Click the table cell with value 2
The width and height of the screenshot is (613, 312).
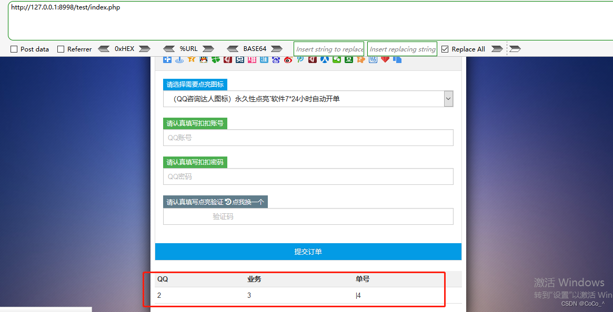pos(159,295)
